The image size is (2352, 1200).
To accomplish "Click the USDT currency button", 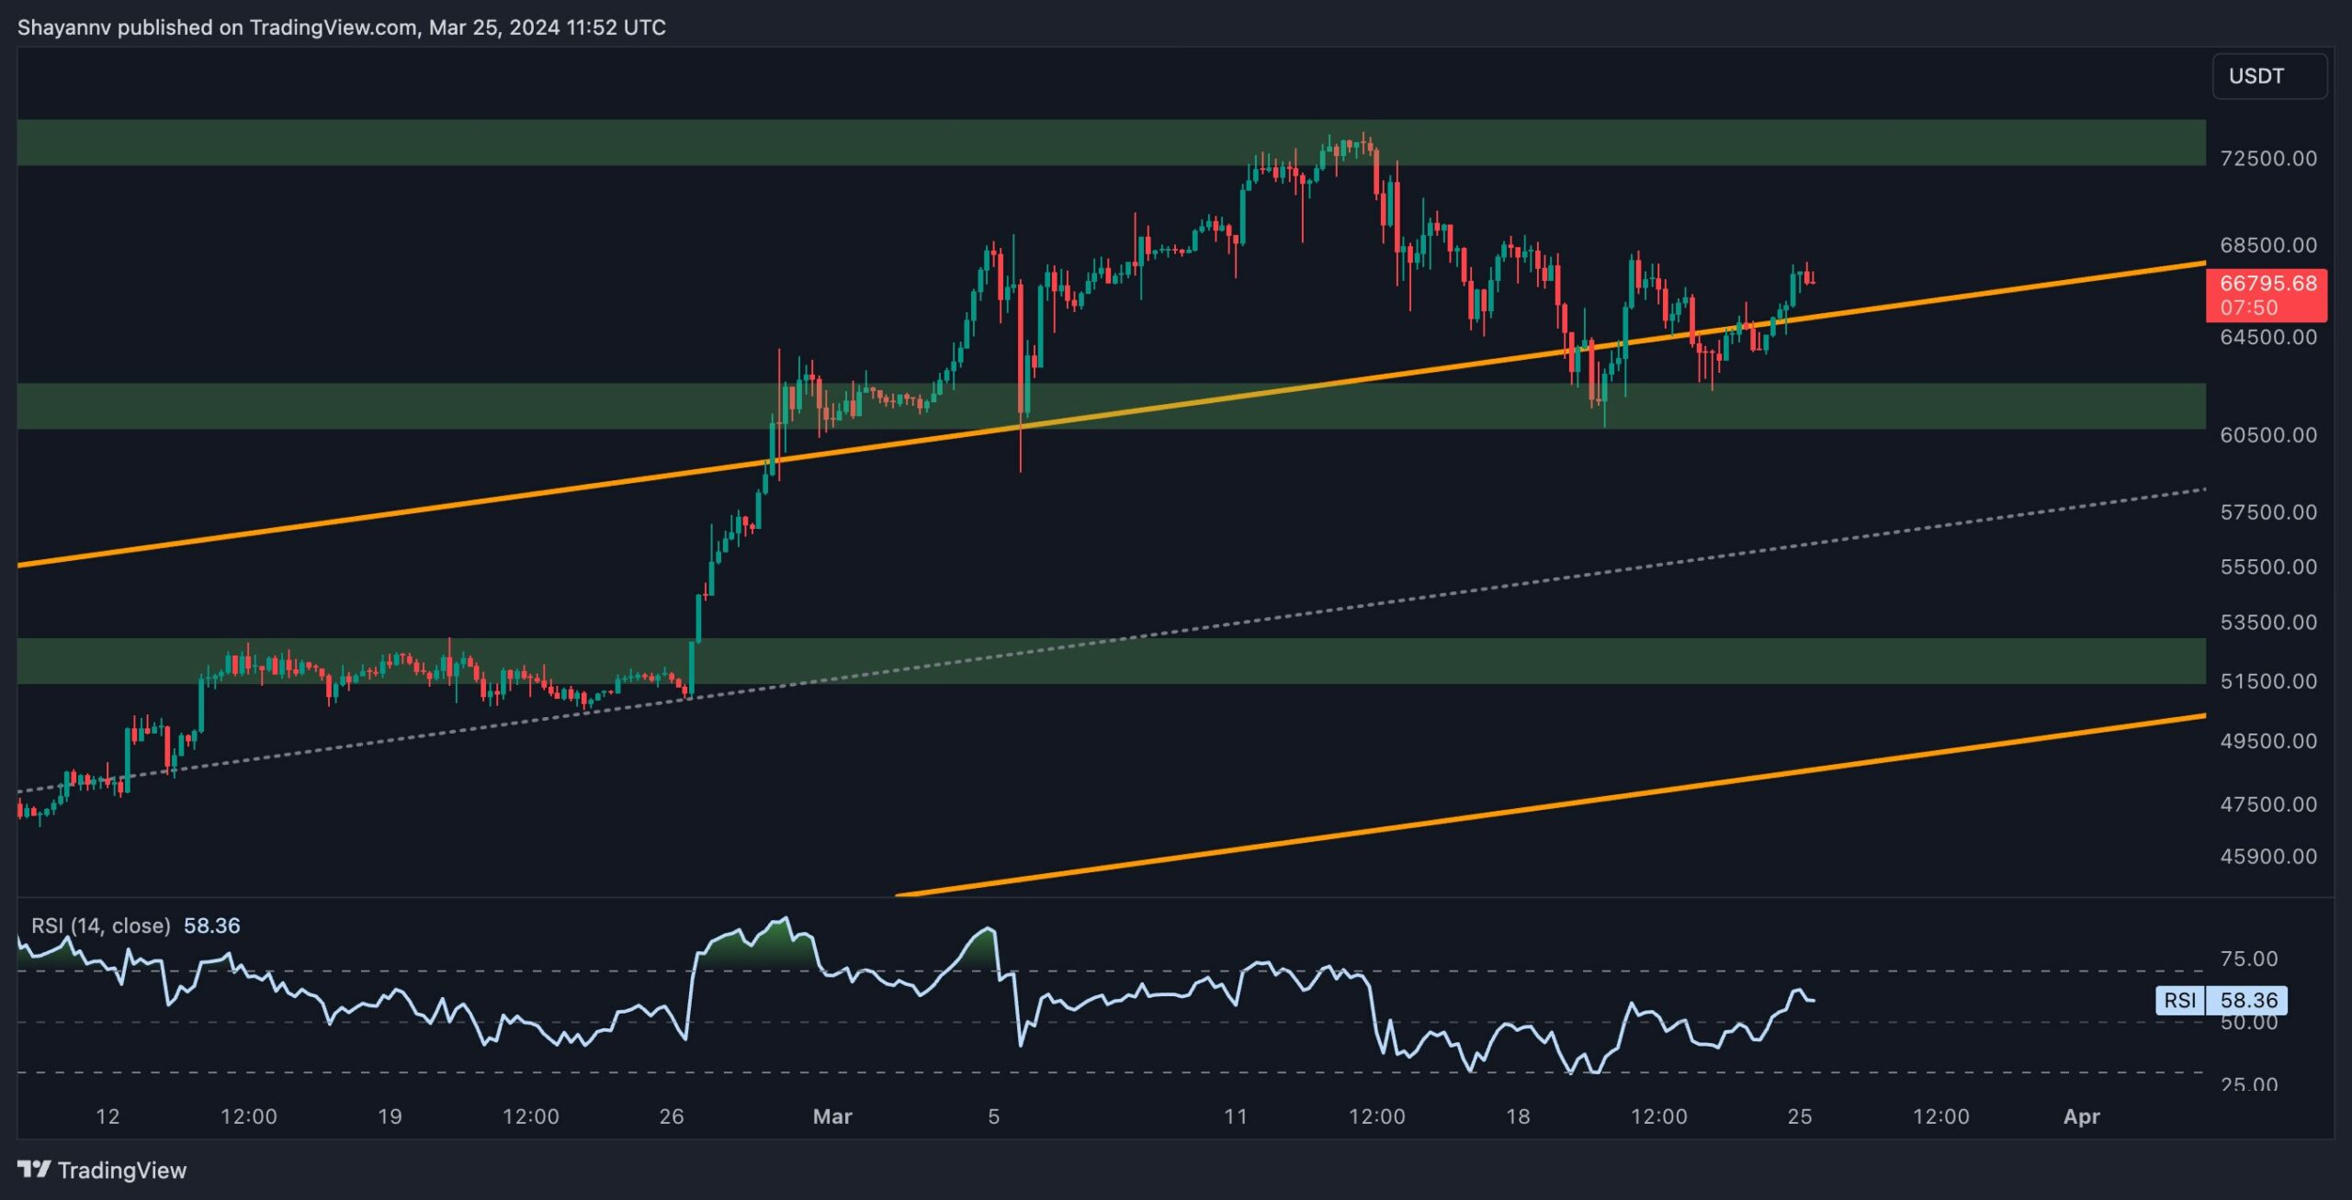I will pyautogui.click(x=2268, y=76).
